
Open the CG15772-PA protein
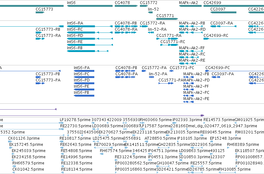pos(154,68)
